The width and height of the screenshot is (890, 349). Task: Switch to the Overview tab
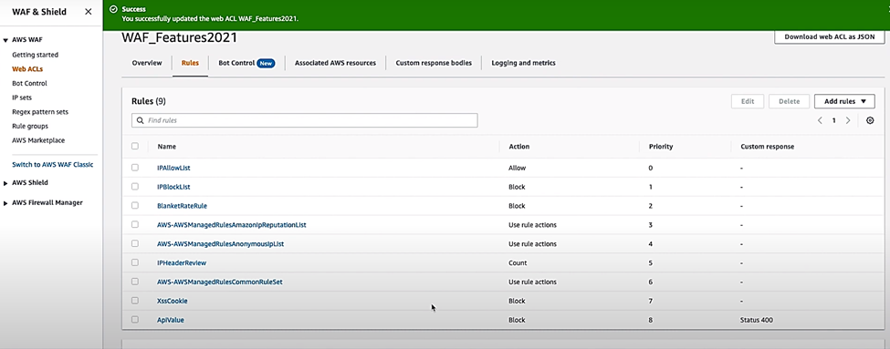[147, 63]
